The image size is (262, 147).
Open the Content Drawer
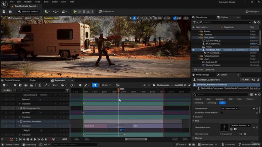click(10, 145)
